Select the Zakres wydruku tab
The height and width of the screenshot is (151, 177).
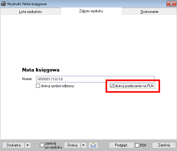click(x=91, y=11)
